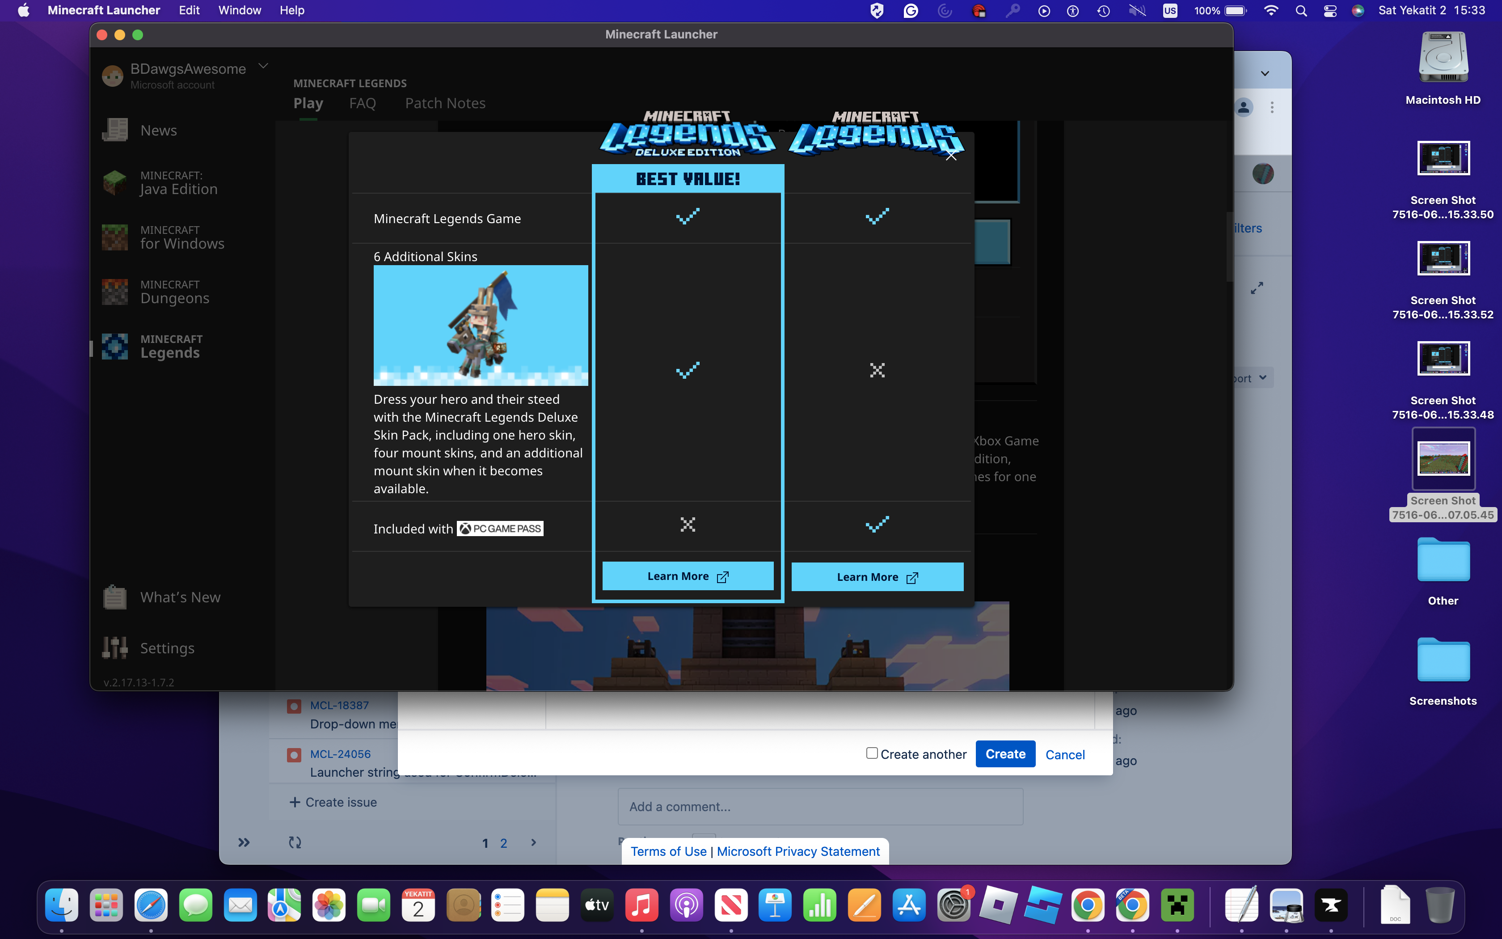
Task: Switch to the FAQ tab
Action: point(363,103)
